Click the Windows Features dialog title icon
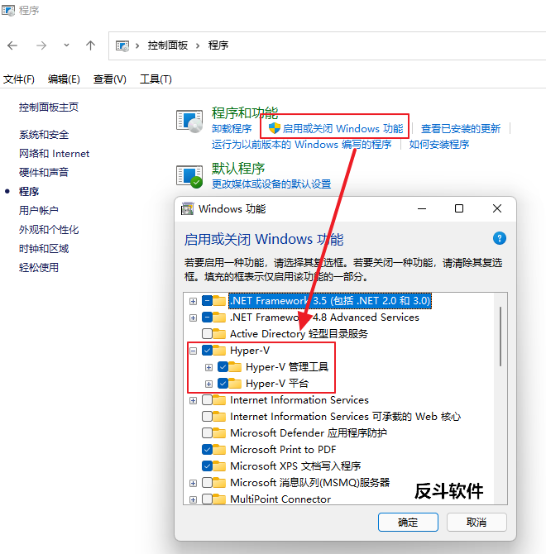Screen dimensions: 546x554 (x=187, y=209)
